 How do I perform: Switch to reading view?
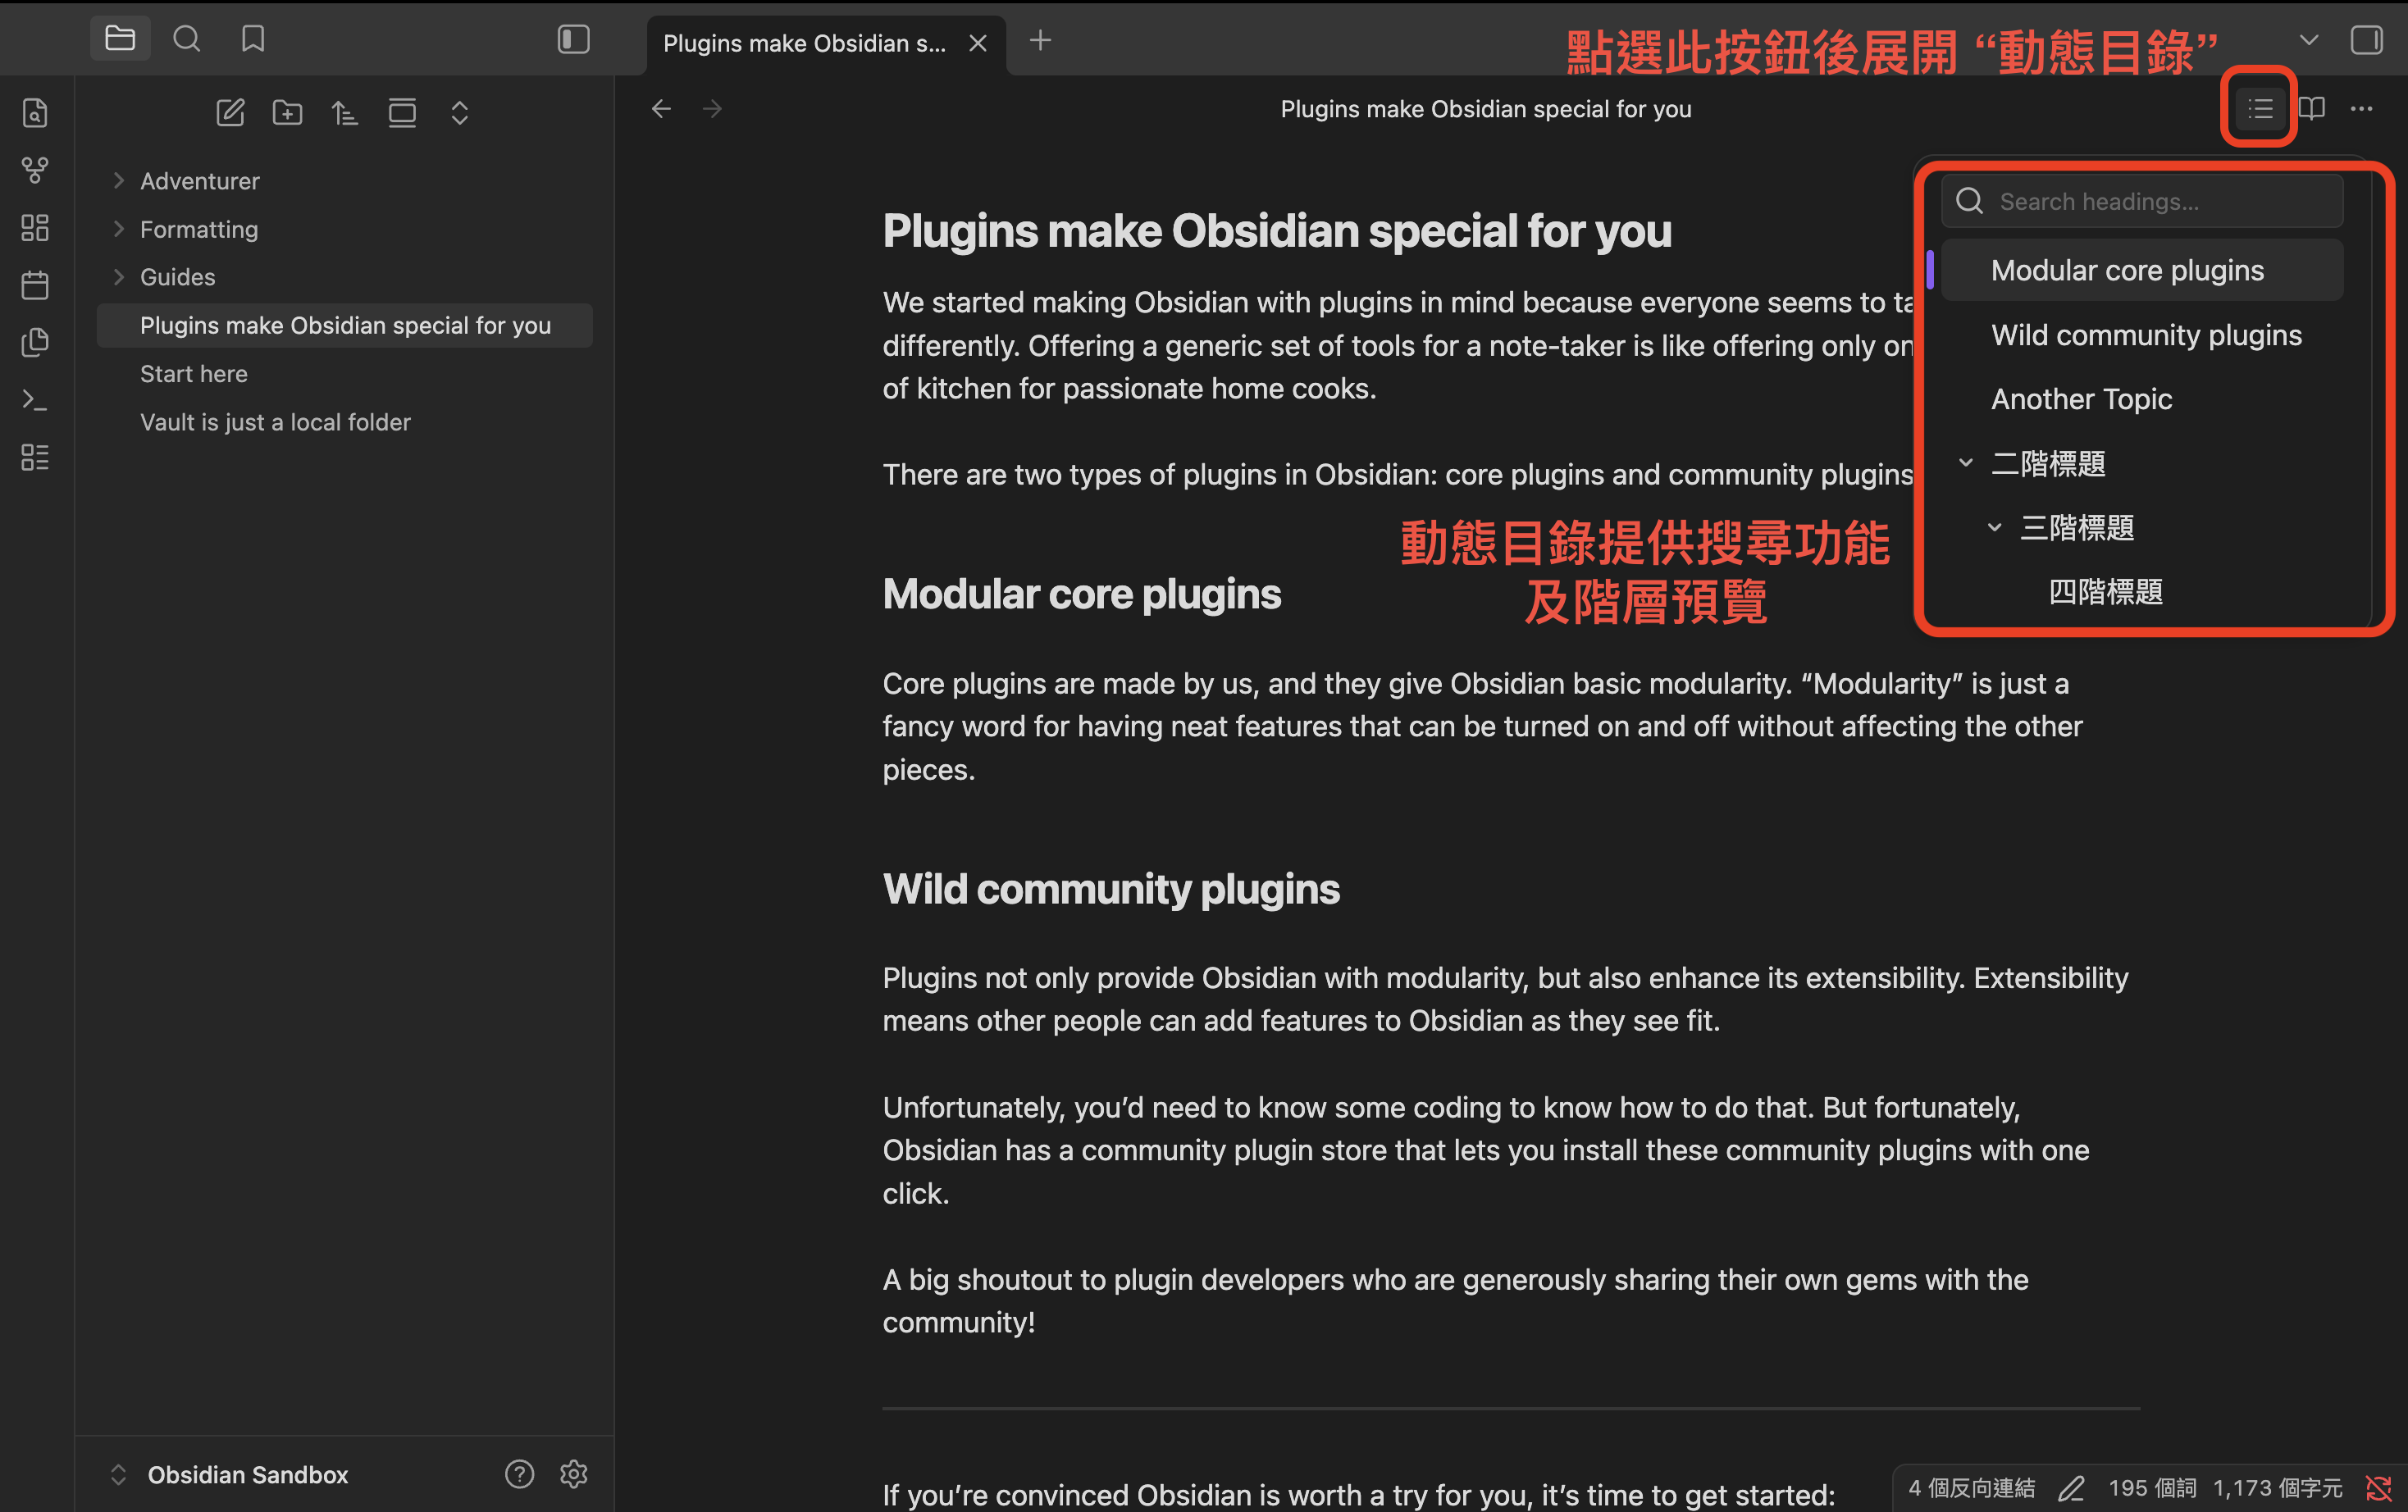[x=2312, y=108]
